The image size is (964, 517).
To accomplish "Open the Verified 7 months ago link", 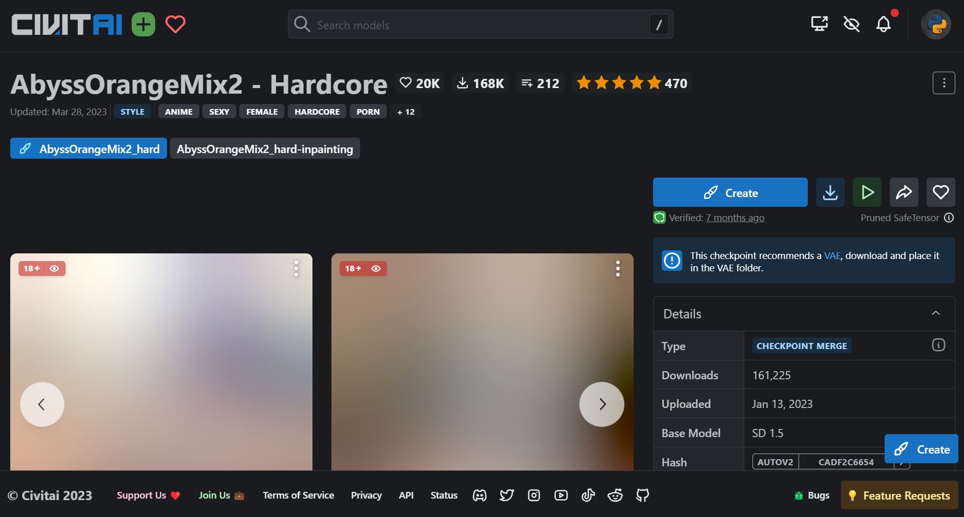I will pos(735,218).
